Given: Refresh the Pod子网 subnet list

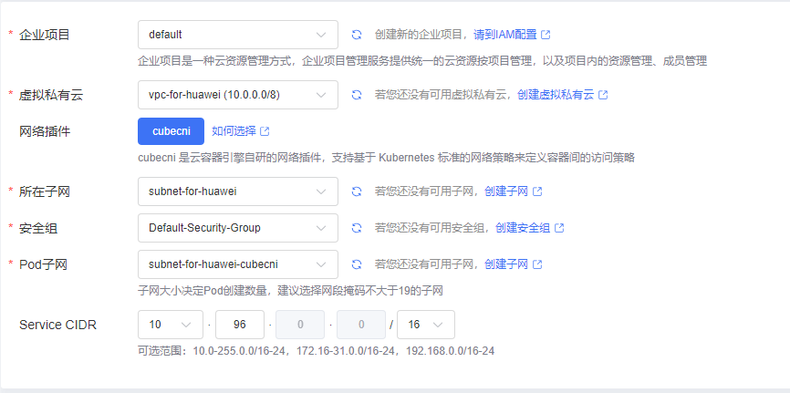Looking at the screenshot, I should tap(357, 264).
